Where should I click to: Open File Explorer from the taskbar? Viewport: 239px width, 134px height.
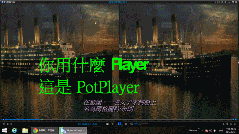pos(25,130)
